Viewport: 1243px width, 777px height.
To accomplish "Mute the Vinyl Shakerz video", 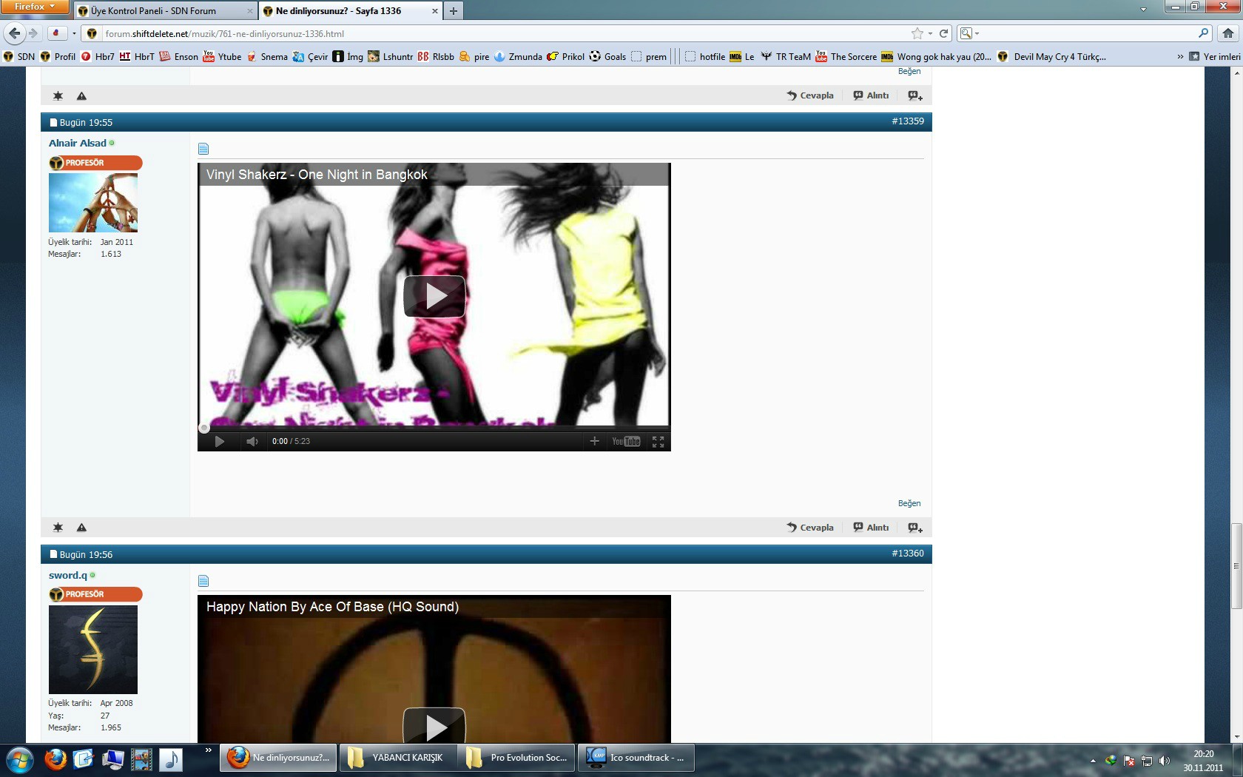I will 252,441.
